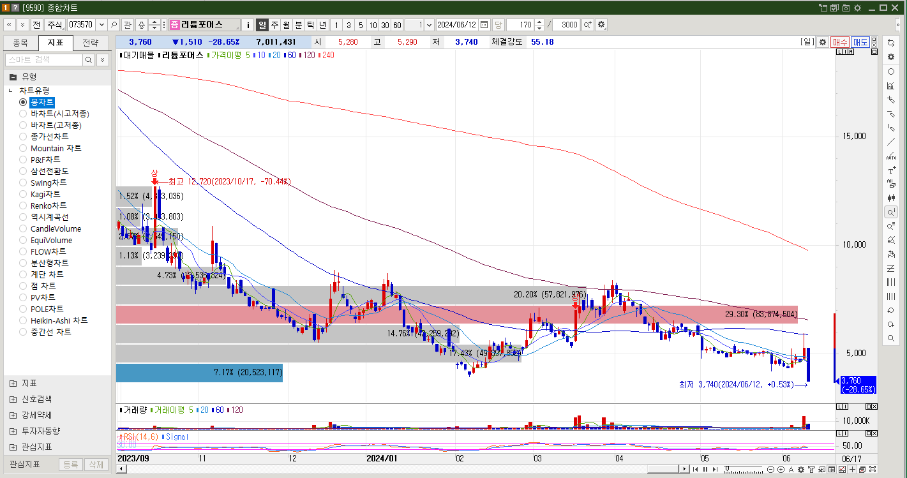Viewport: 907px width, 478px height.
Task: Expand the 투자자동향 section
Action: pos(13,431)
